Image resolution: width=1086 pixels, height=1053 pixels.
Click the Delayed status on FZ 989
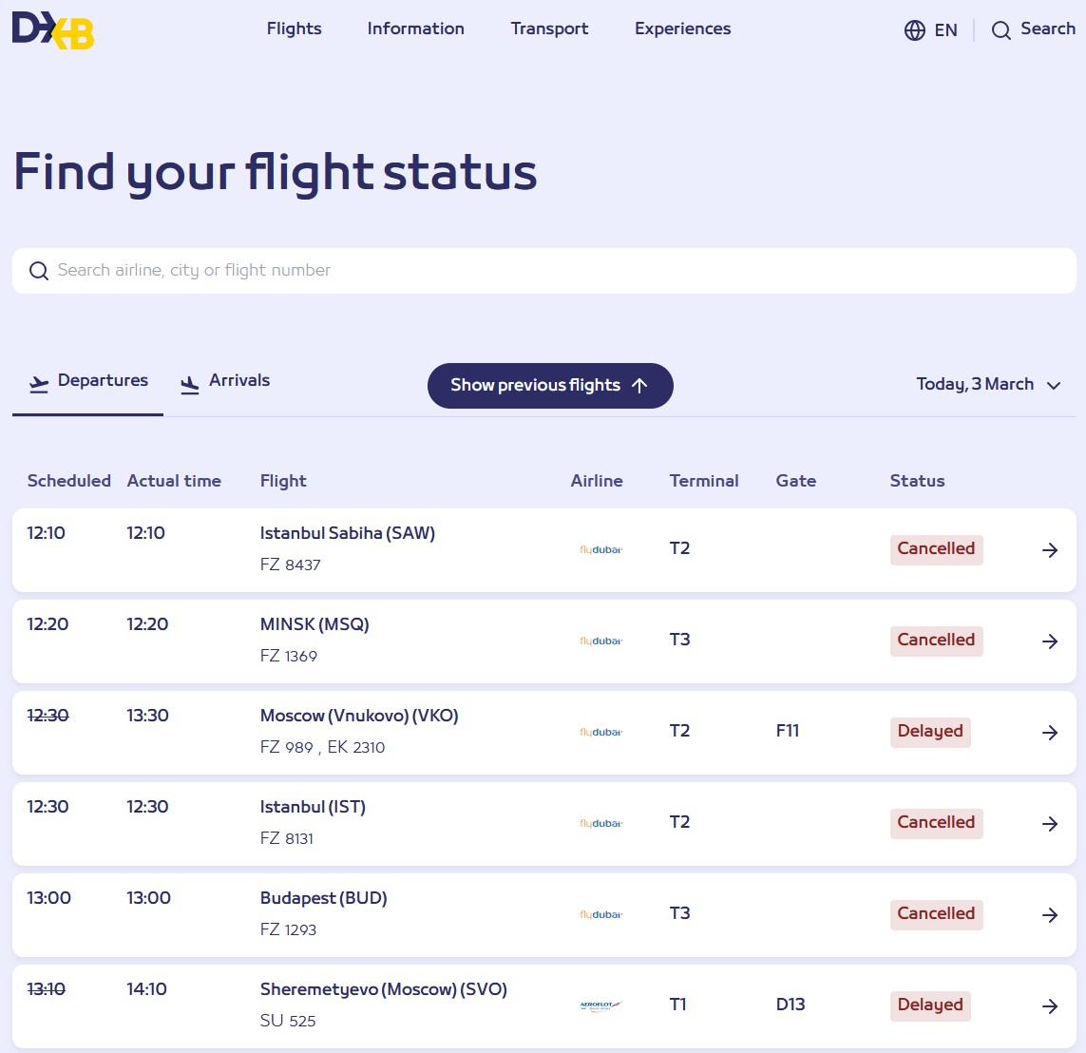929,732
